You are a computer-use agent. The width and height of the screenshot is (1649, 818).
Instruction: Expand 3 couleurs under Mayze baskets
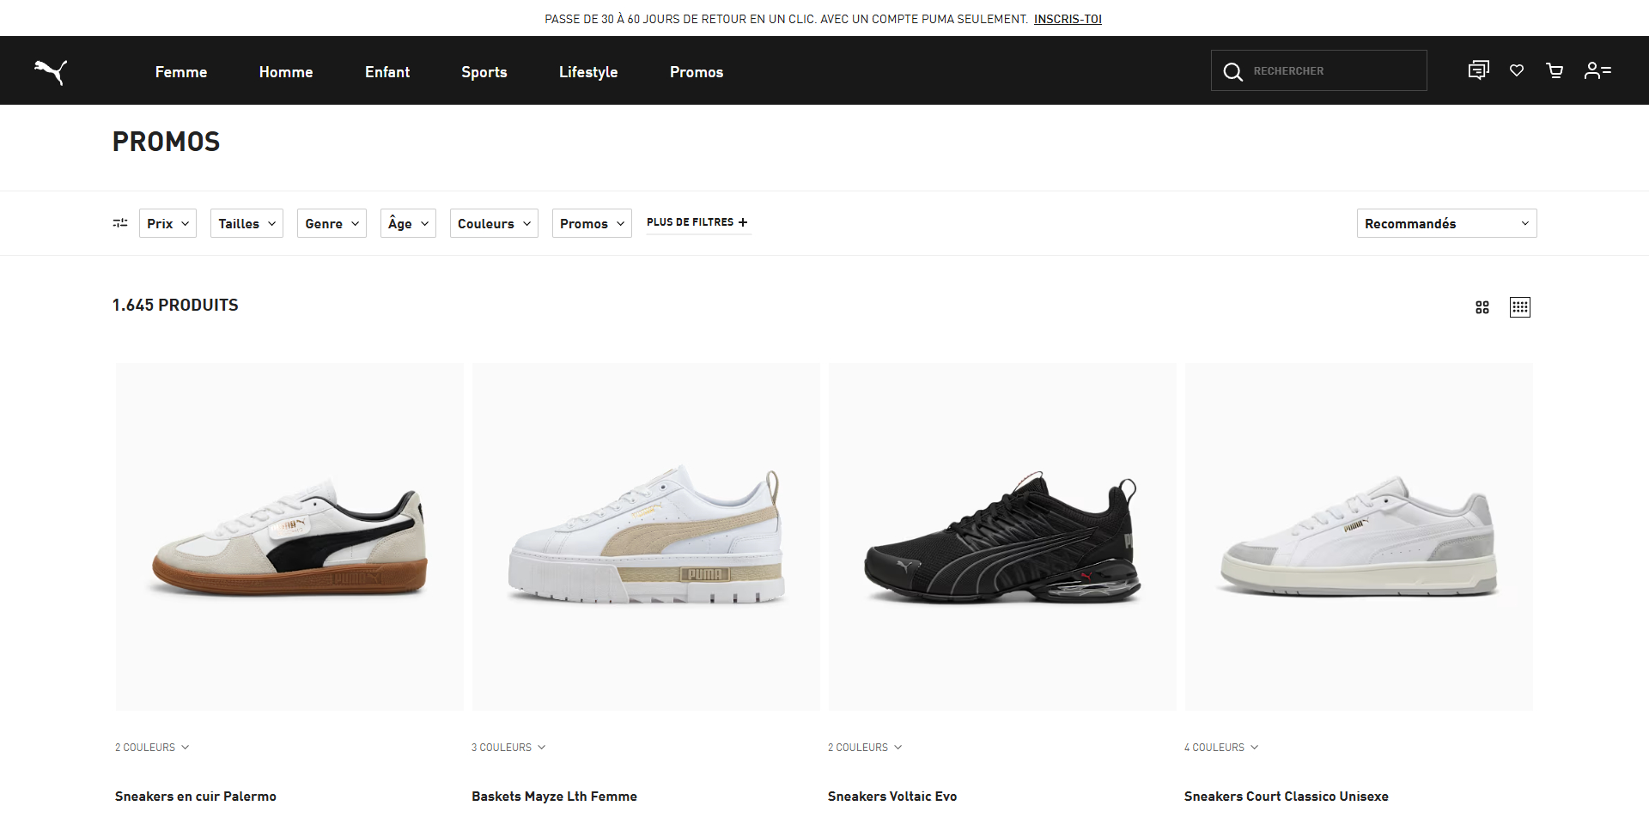coord(508,748)
